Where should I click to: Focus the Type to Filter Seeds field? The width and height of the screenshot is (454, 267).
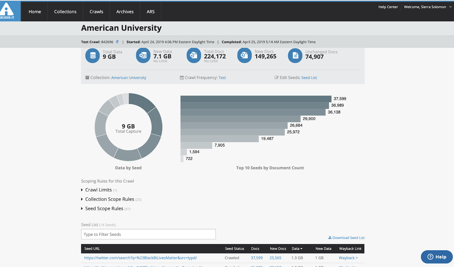148,234
